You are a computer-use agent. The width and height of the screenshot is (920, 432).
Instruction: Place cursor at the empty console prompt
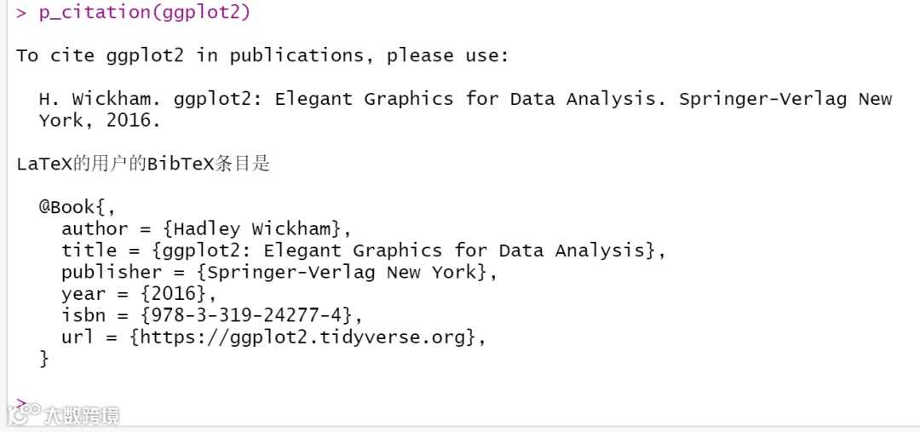pos(21,403)
